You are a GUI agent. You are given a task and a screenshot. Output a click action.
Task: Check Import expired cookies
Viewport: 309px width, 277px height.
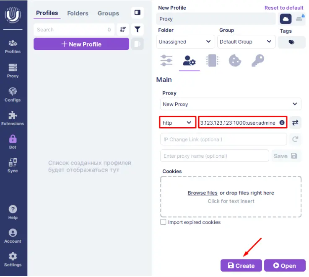click(164, 222)
